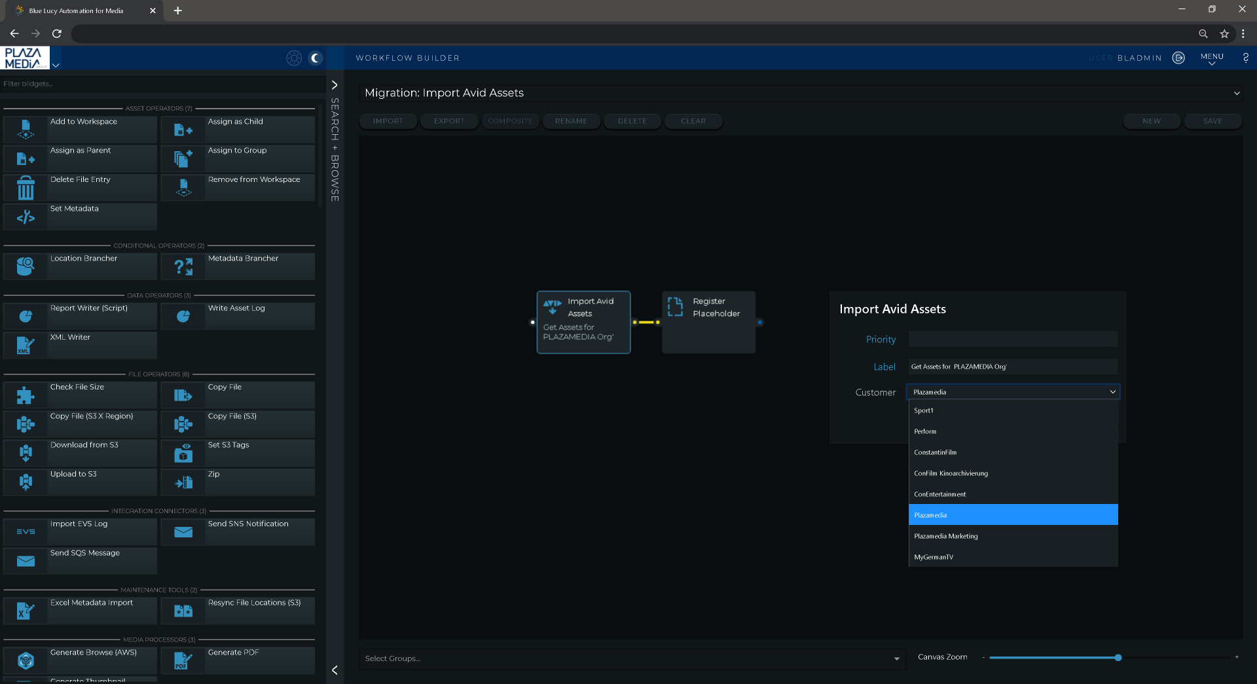Adjust the Canvas Zoom slider handle
This screenshot has width=1257, height=684.
pos(1118,657)
